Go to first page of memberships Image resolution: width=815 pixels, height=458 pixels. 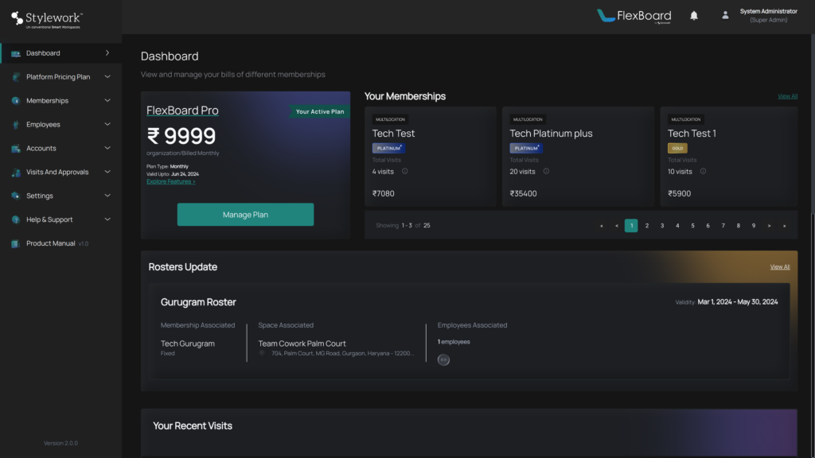click(x=602, y=226)
